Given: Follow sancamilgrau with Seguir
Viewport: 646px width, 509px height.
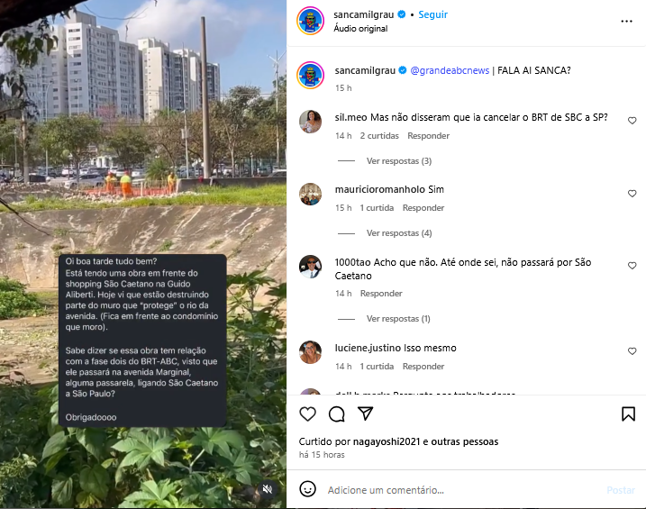Looking at the screenshot, I should (432, 14).
